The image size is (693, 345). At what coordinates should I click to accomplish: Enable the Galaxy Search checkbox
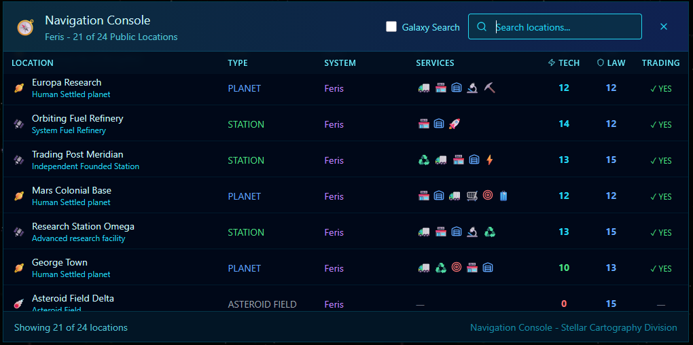pos(391,27)
